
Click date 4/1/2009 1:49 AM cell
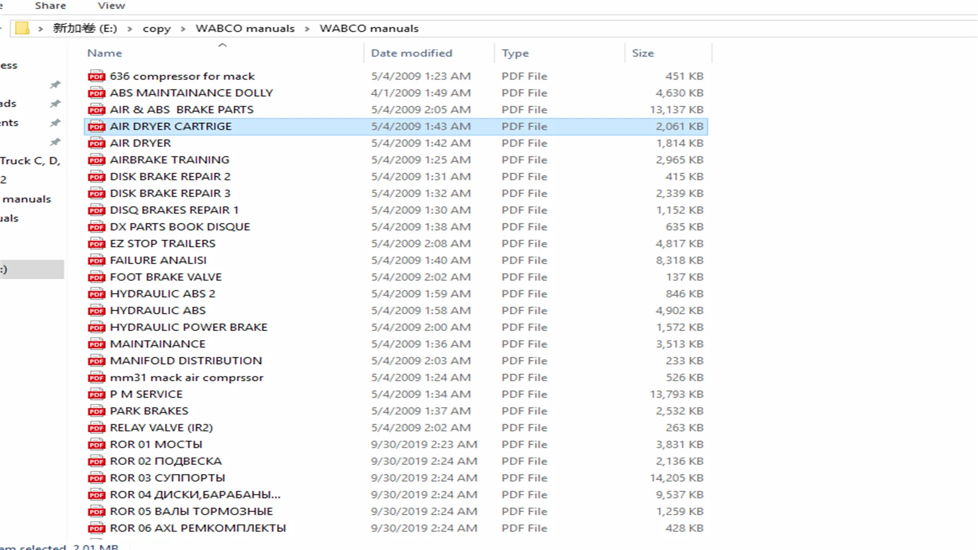pos(421,93)
